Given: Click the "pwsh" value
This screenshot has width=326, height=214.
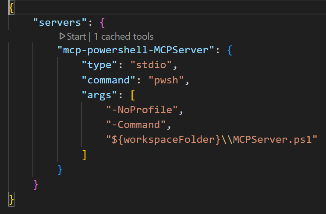Looking at the screenshot, I should pyautogui.click(x=166, y=80).
